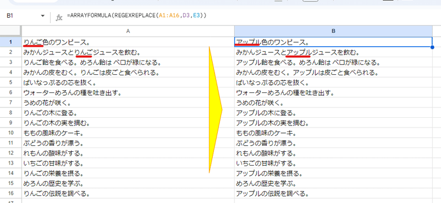Select column A header
The width and height of the screenshot is (441, 203).
click(x=128, y=31)
